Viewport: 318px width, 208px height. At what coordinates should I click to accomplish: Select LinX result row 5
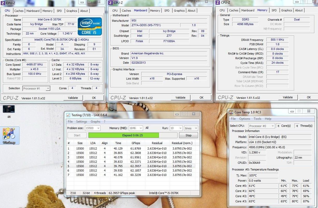(x=131, y=166)
